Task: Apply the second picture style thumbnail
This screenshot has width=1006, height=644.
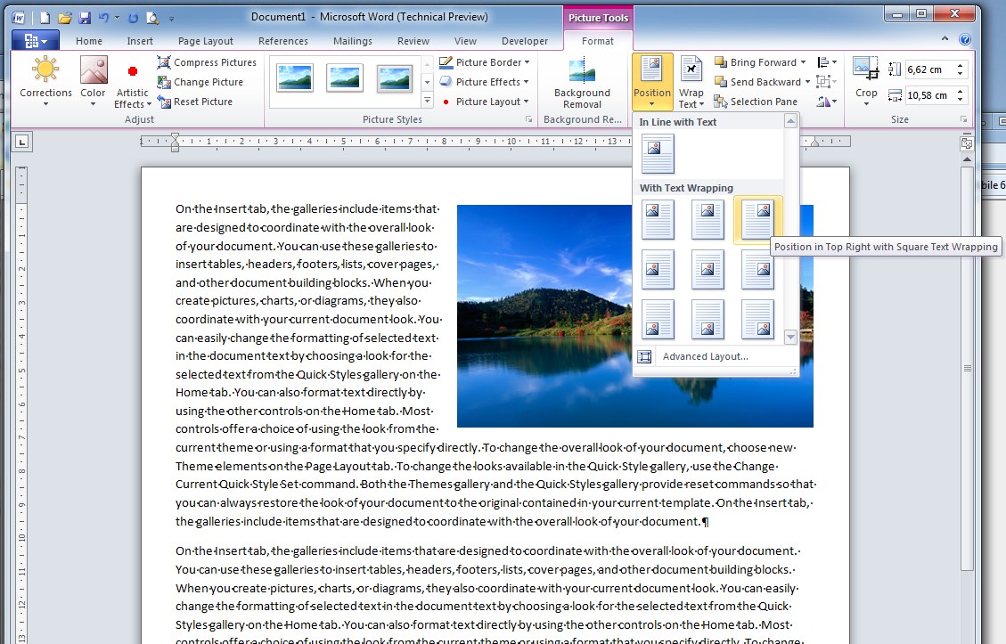Action: 345,78
